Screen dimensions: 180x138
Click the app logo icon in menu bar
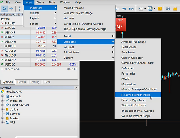pyautogui.click(x=2, y=2)
